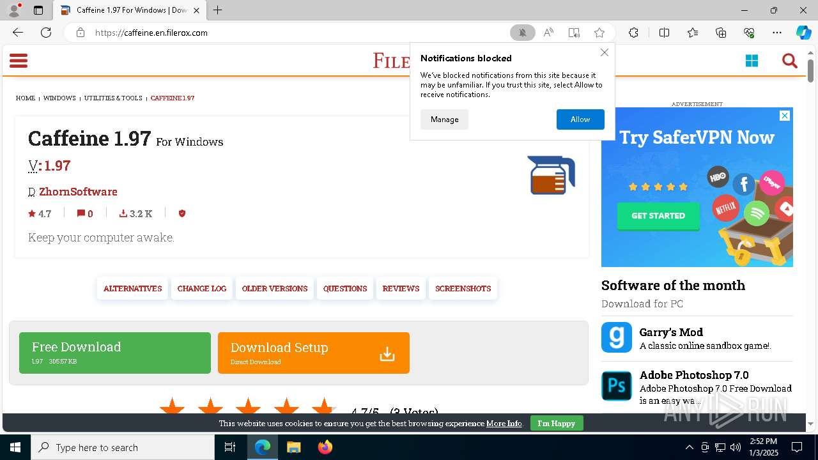Screen dimensions: 818x460
Task: Click Manage in notifications popup
Action: [444, 119]
